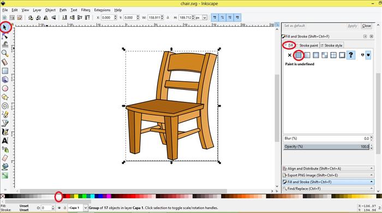Click Set as default button
This screenshot has height=213, width=382.
tap(294, 26)
